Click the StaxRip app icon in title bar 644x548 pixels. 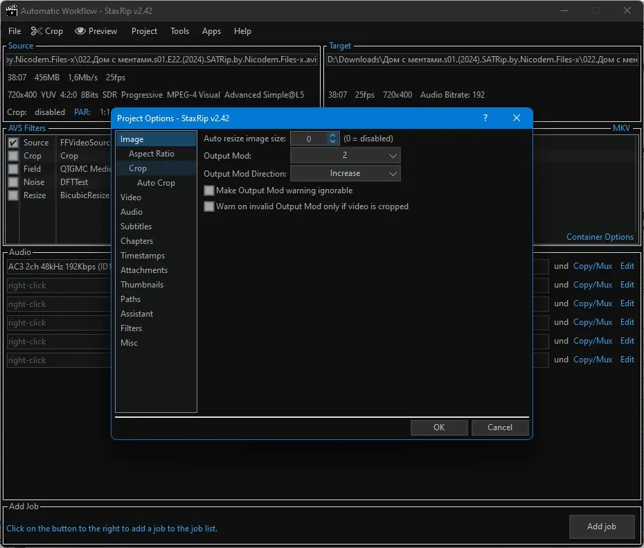point(11,11)
